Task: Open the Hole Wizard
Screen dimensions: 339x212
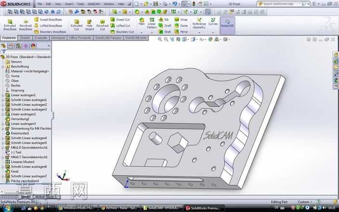Action: point(89,25)
